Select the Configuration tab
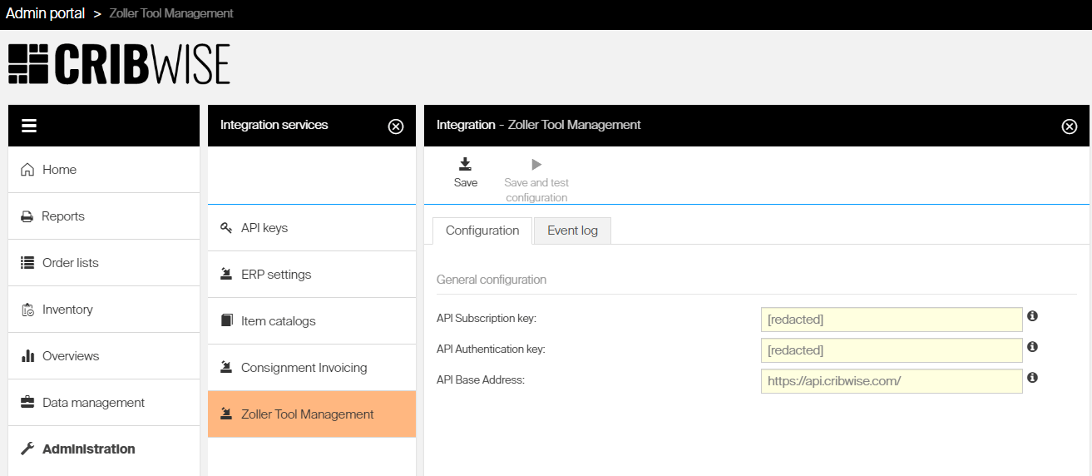The width and height of the screenshot is (1092, 476). tap(482, 231)
